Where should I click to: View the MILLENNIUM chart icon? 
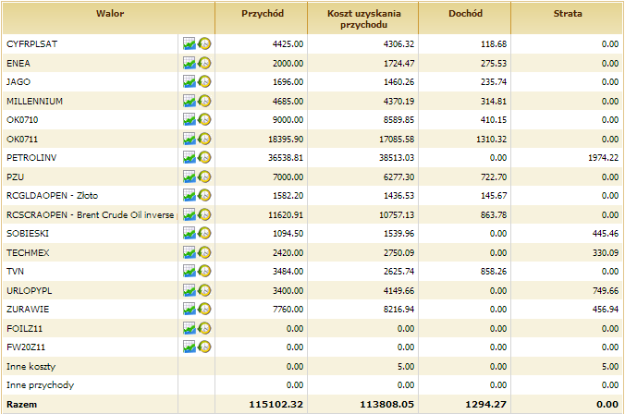[190, 101]
